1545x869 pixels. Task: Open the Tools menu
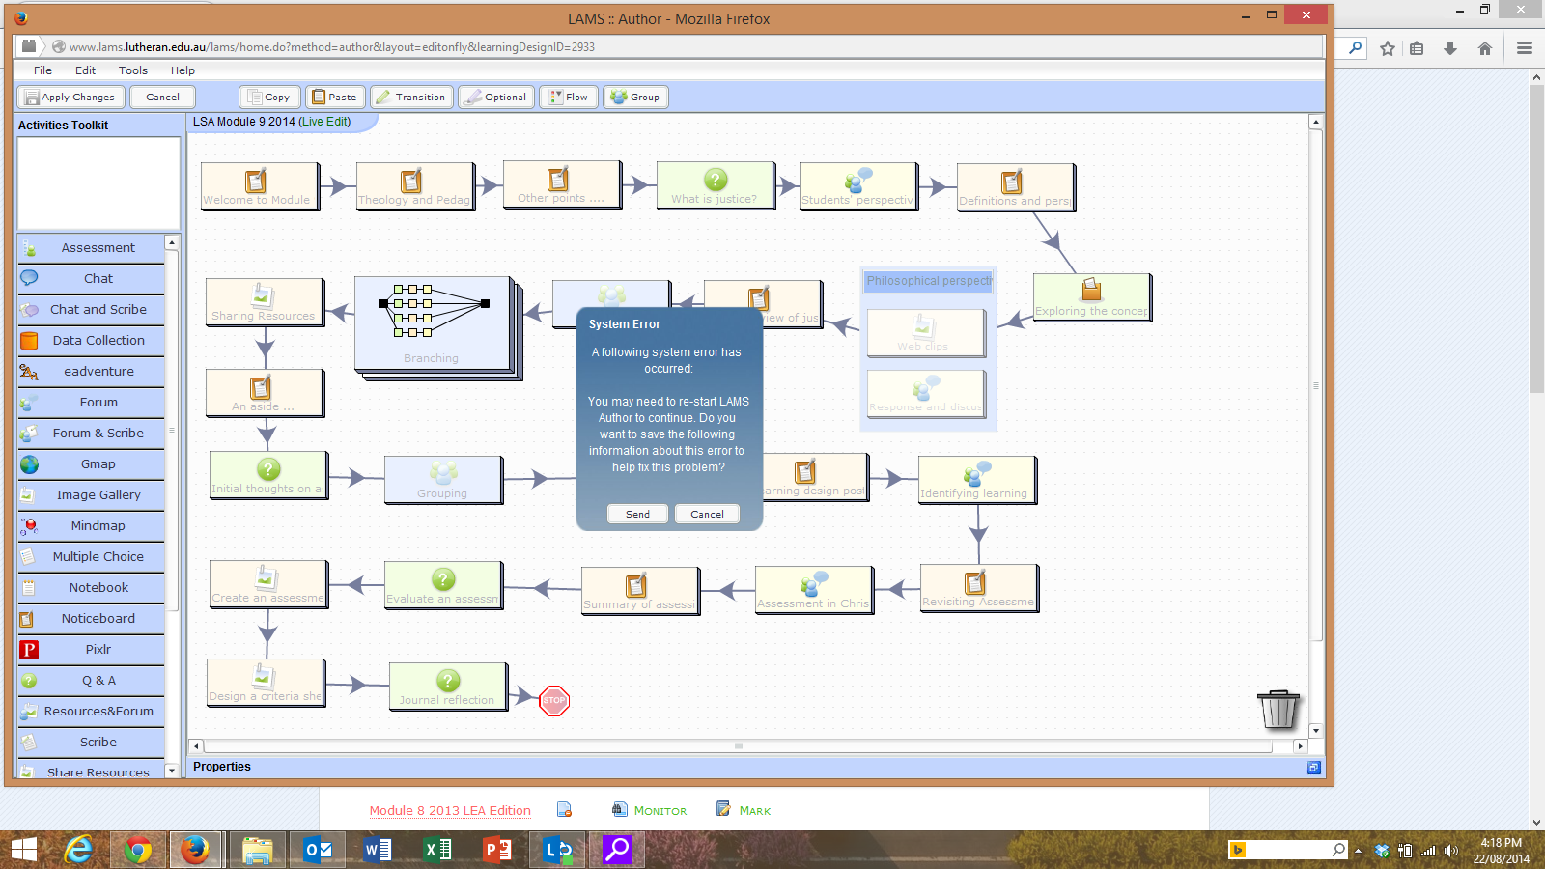click(x=133, y=70)
